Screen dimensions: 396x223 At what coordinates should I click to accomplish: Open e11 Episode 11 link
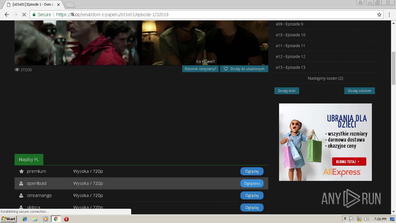click(x=291, y=46)
